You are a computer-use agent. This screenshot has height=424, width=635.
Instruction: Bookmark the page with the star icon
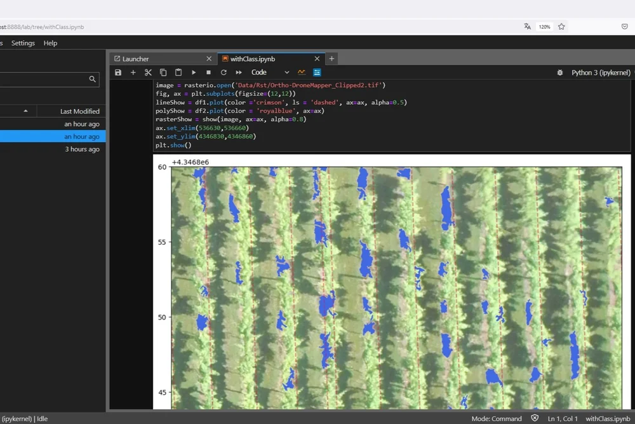click(561, 27)
